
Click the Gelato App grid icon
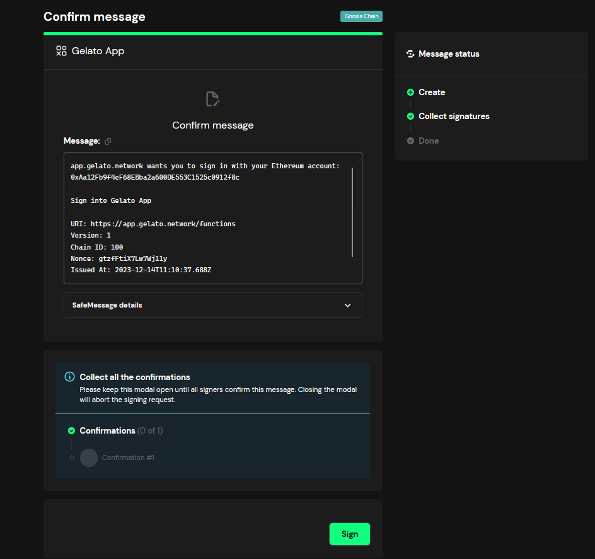point(62,51)
